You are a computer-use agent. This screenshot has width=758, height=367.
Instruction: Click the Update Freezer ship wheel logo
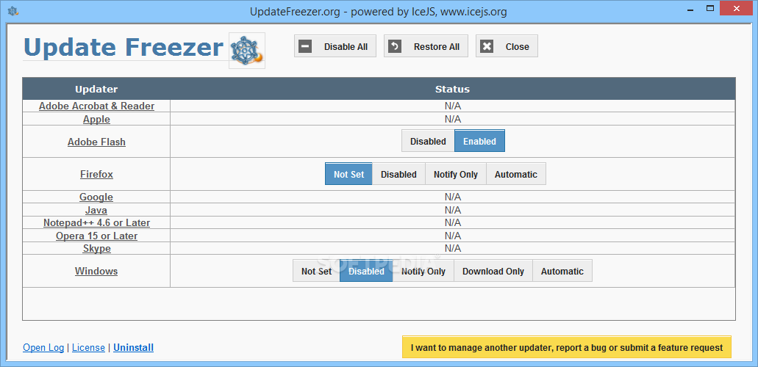246,50
